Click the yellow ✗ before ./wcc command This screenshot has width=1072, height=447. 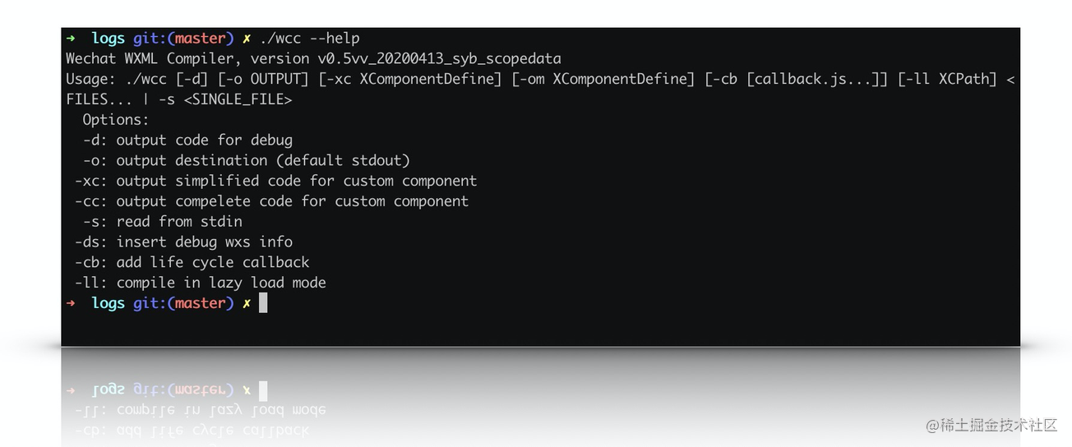(247, 39)
